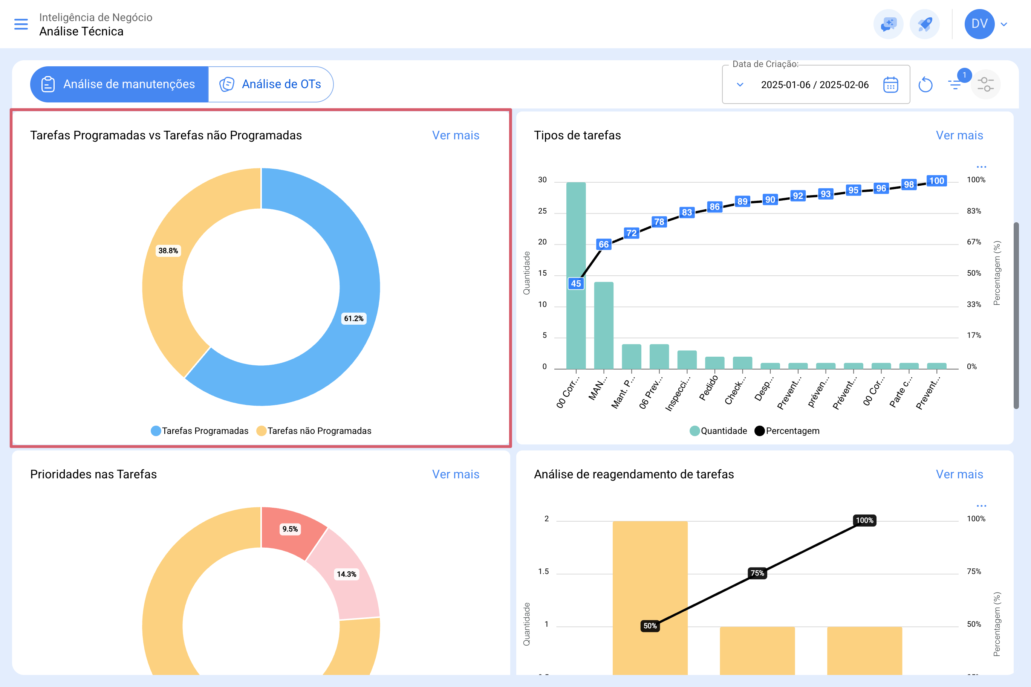Click the 100 Pareto data label
The image size is (1031, 687).
click(x=936, y=180)
